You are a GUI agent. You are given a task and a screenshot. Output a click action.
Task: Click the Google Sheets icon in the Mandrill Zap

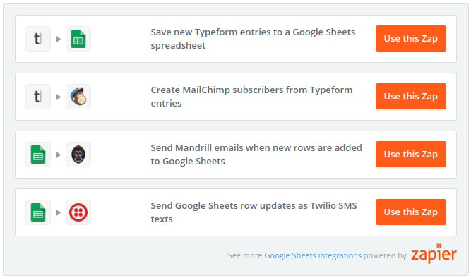(x=38, y=155)
